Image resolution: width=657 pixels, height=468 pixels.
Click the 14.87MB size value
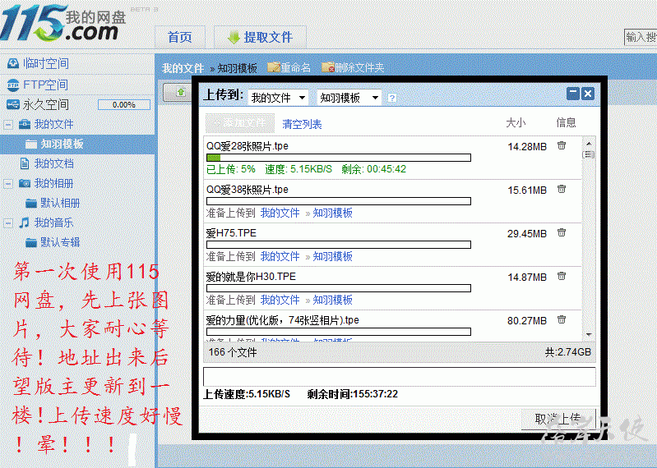click(x=527, y=278)
